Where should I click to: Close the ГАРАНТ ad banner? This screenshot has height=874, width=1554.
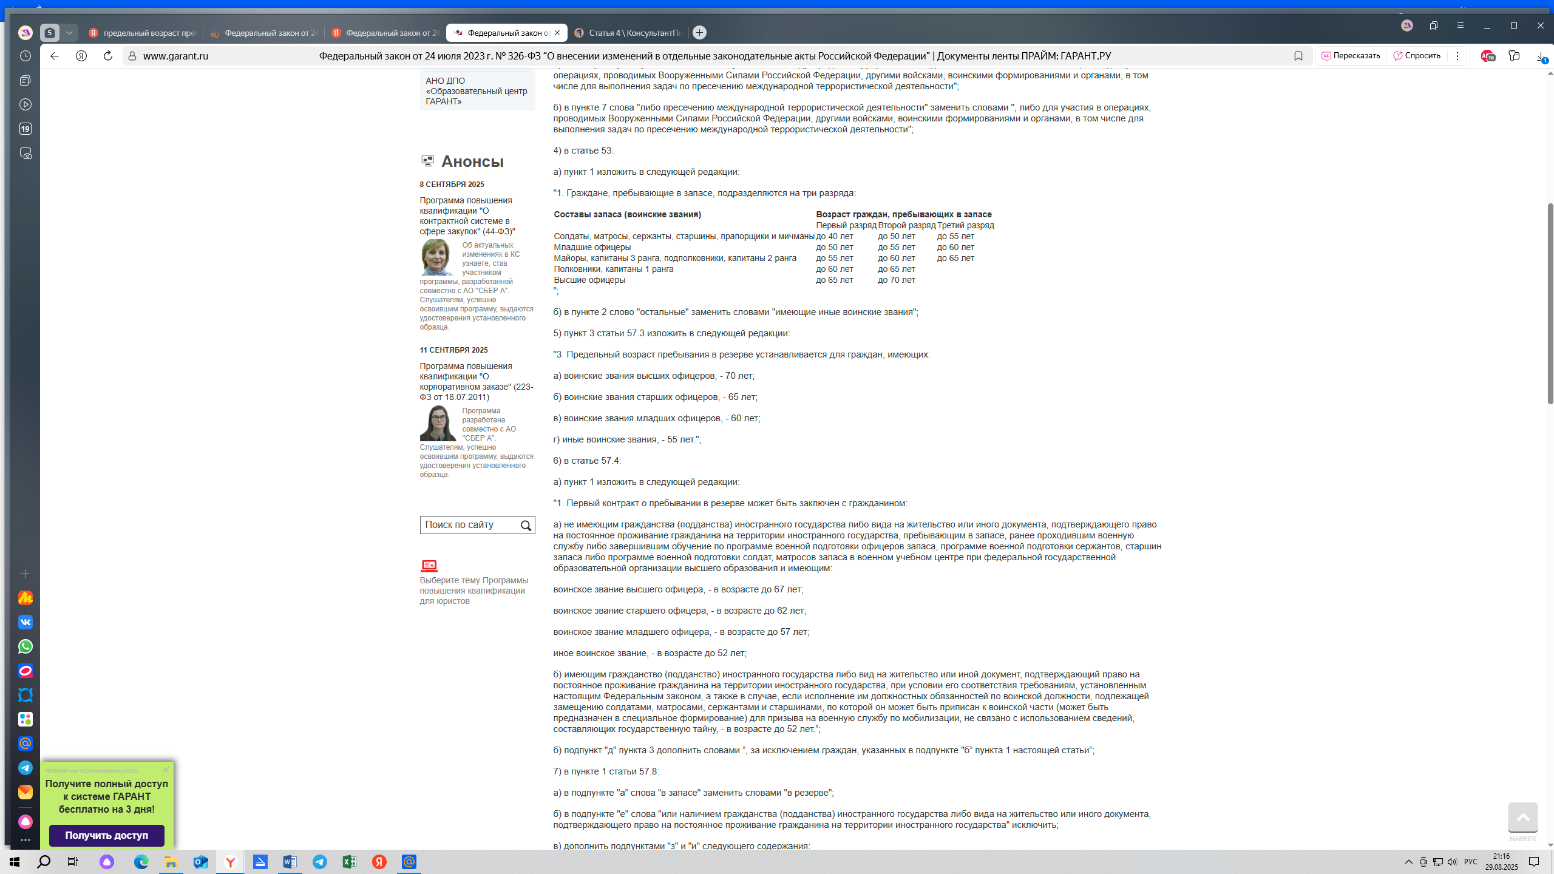(x=166, y=770)
